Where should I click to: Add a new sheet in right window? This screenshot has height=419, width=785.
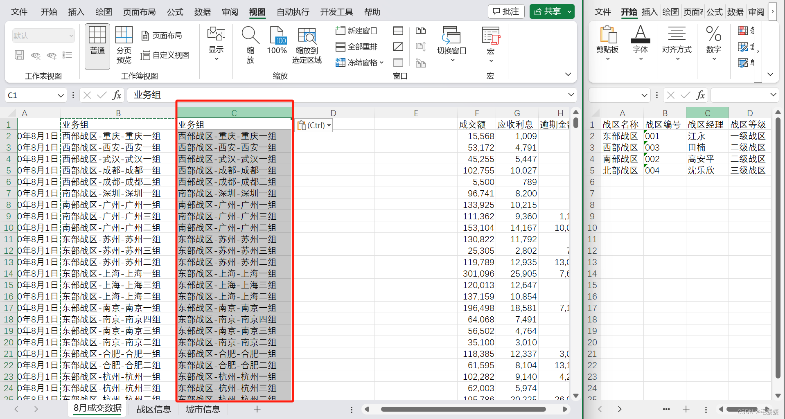[x=686, y=409]
